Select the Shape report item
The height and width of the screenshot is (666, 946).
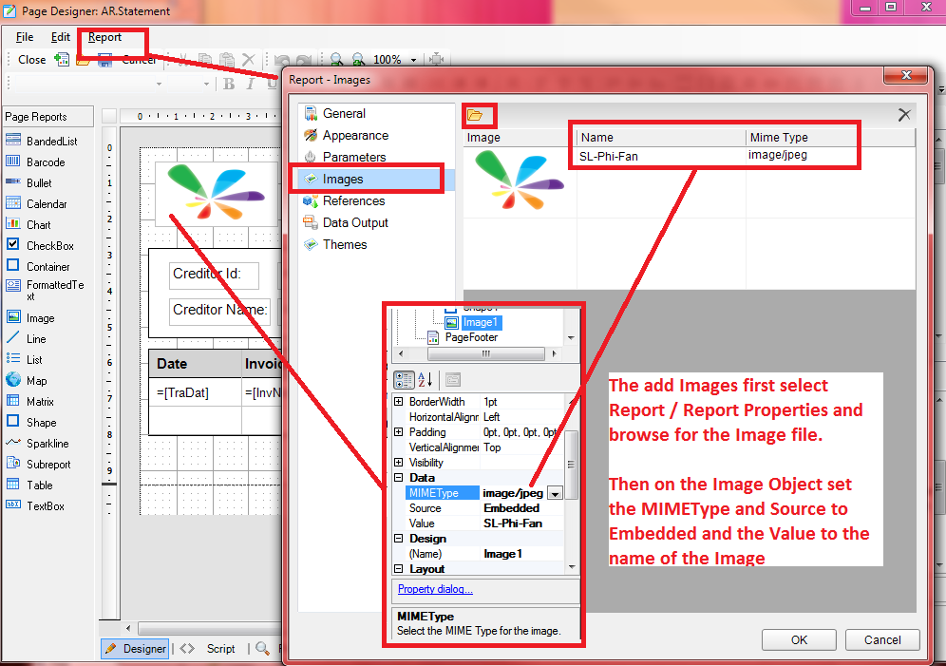31,422
